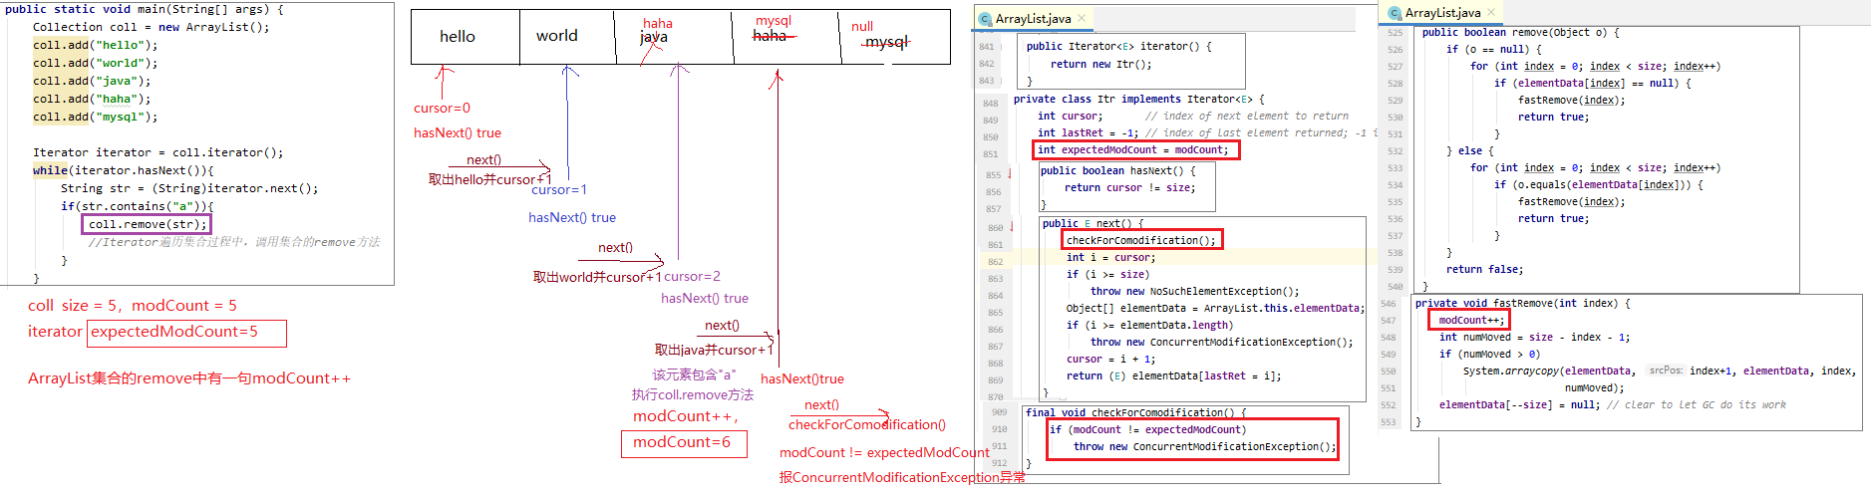Viewport: 1871px width, 497px height.
Task: Click line number 547 in gutter
Action: tap(1389, 321)
